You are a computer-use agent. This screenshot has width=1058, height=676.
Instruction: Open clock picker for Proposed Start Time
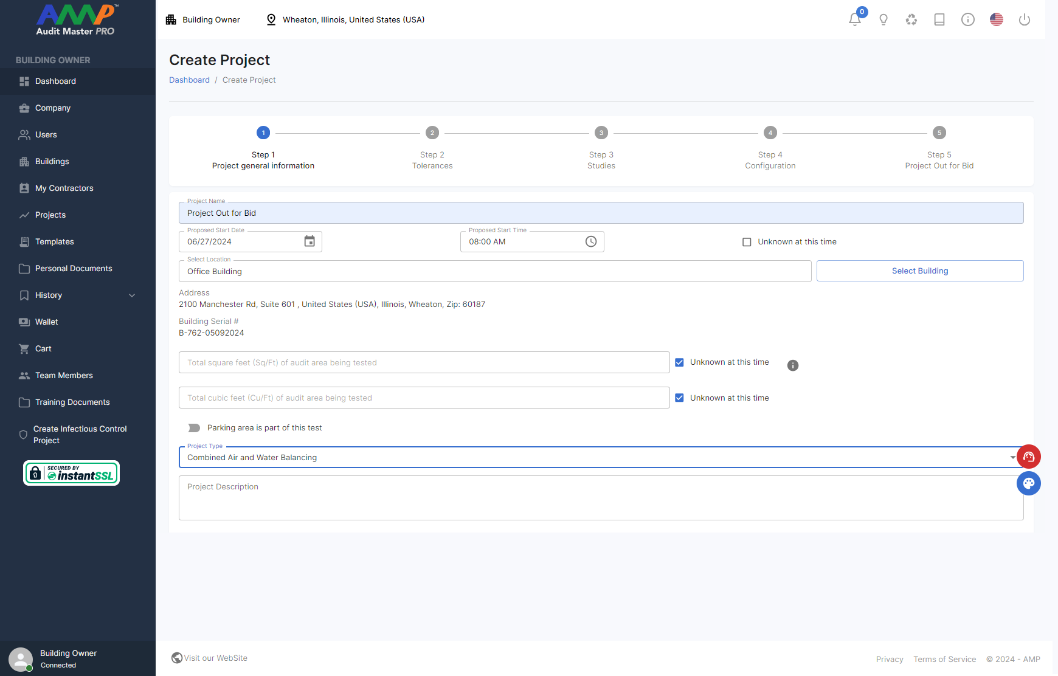591,241
